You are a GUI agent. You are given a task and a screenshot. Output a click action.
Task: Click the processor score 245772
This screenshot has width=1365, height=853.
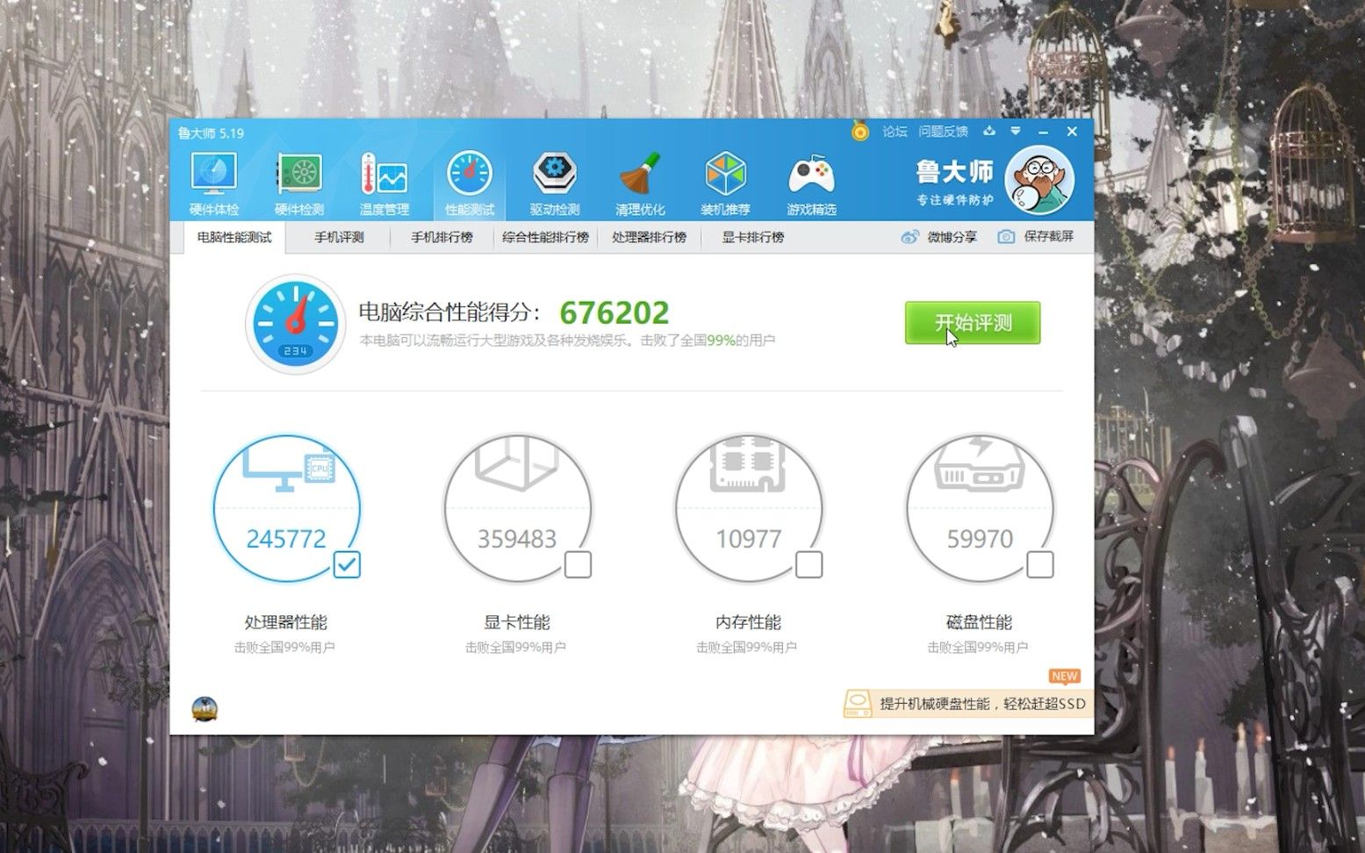286,538
